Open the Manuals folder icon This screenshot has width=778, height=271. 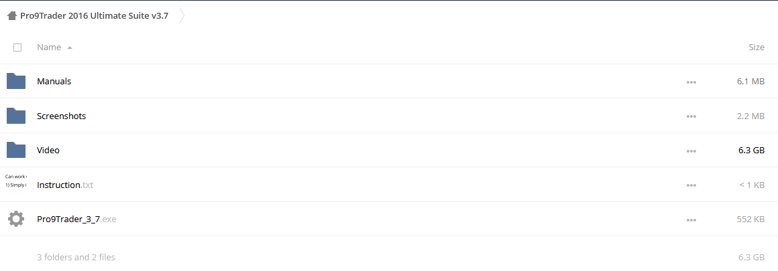(16, 81)
